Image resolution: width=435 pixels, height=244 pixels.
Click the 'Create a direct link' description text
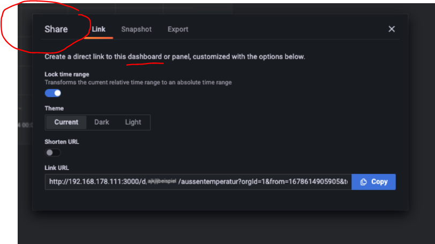[x=175, y=57]
